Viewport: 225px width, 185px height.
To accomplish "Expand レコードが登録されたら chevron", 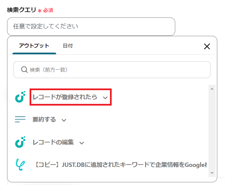I will [105, 98].
